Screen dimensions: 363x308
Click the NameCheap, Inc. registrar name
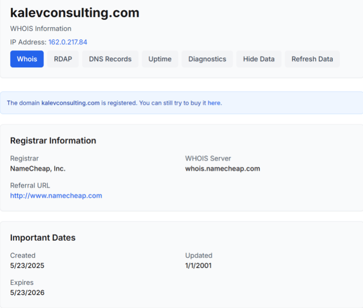38,169
